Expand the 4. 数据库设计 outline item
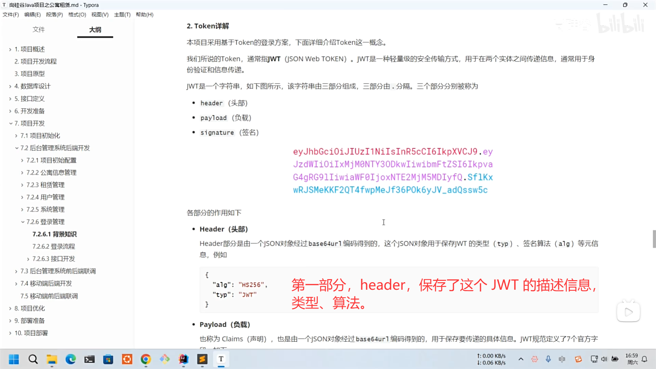Screen dimensions: 656x369 (x=11, y=86)
